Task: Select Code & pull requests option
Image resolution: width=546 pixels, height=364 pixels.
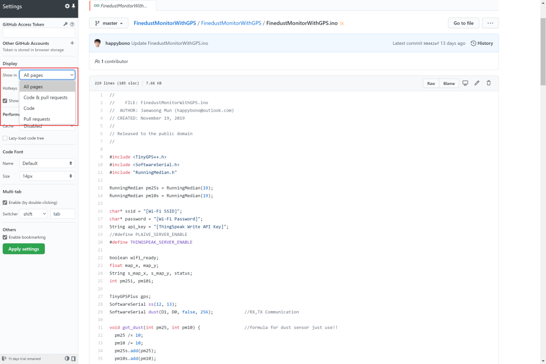Action: click(47, 97)
